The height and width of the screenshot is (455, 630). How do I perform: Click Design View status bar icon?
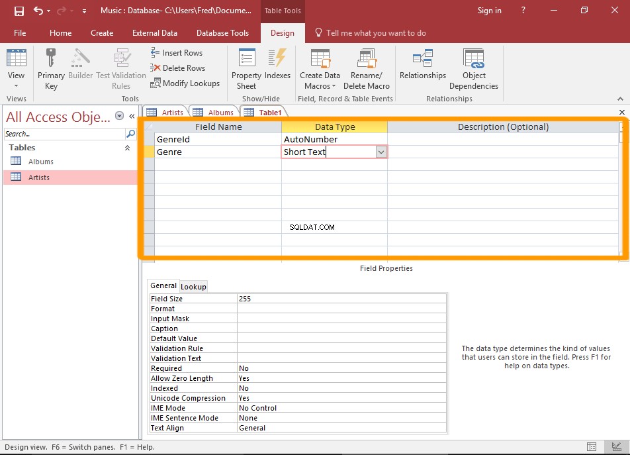point(616,446)
